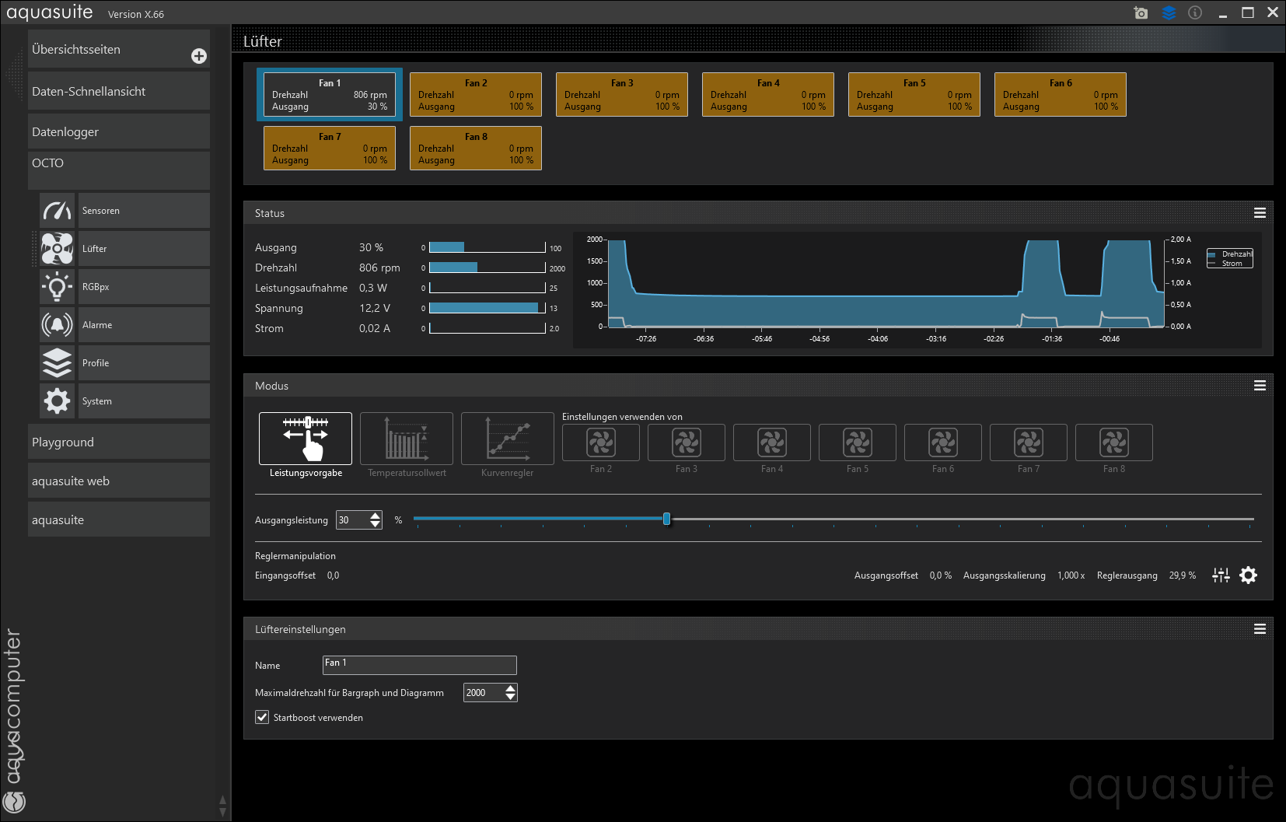Toggle the Startboost verwenden checkbox
Screen dimensions: 1286x822
(x=263, y=718)
